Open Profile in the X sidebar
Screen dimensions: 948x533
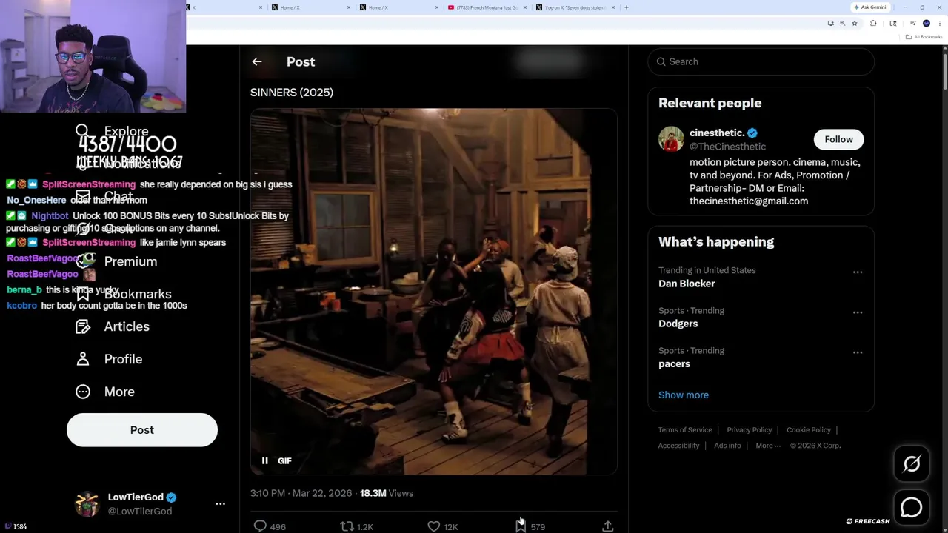tap(109, 359)
